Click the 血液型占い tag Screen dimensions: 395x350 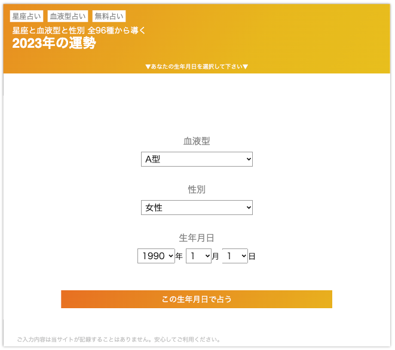pos(68,16)
